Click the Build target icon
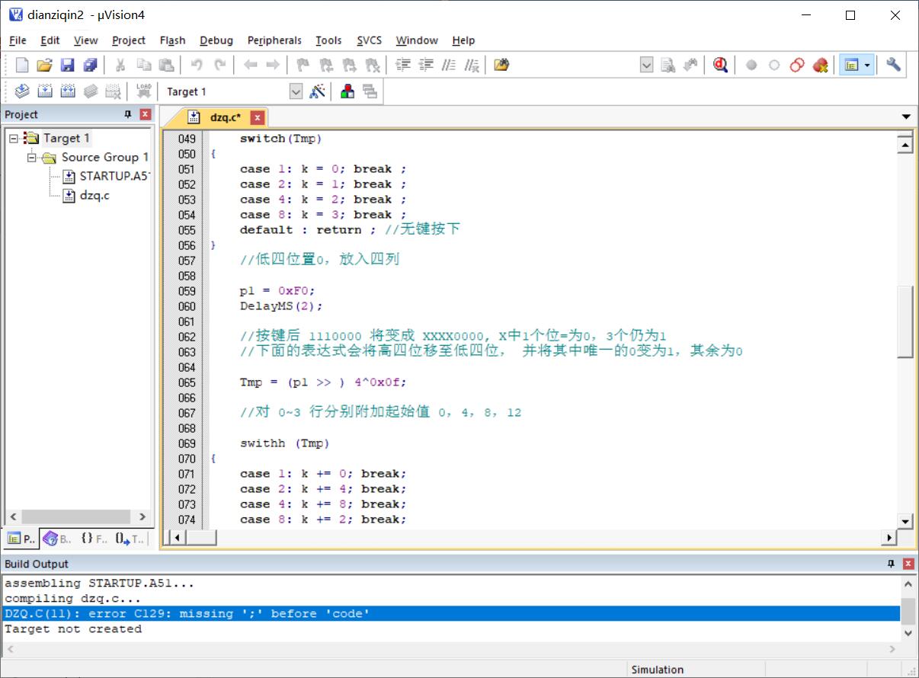Screen dimensions: 919x678 click(x=45, y=92)
